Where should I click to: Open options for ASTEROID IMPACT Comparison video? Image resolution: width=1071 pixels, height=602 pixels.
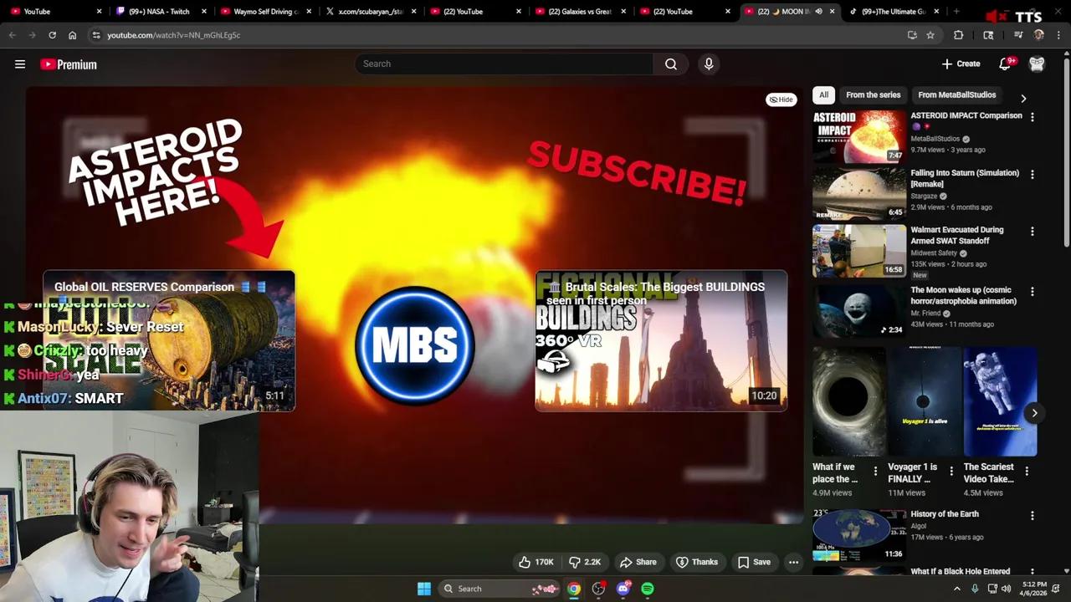point(1033,117)
